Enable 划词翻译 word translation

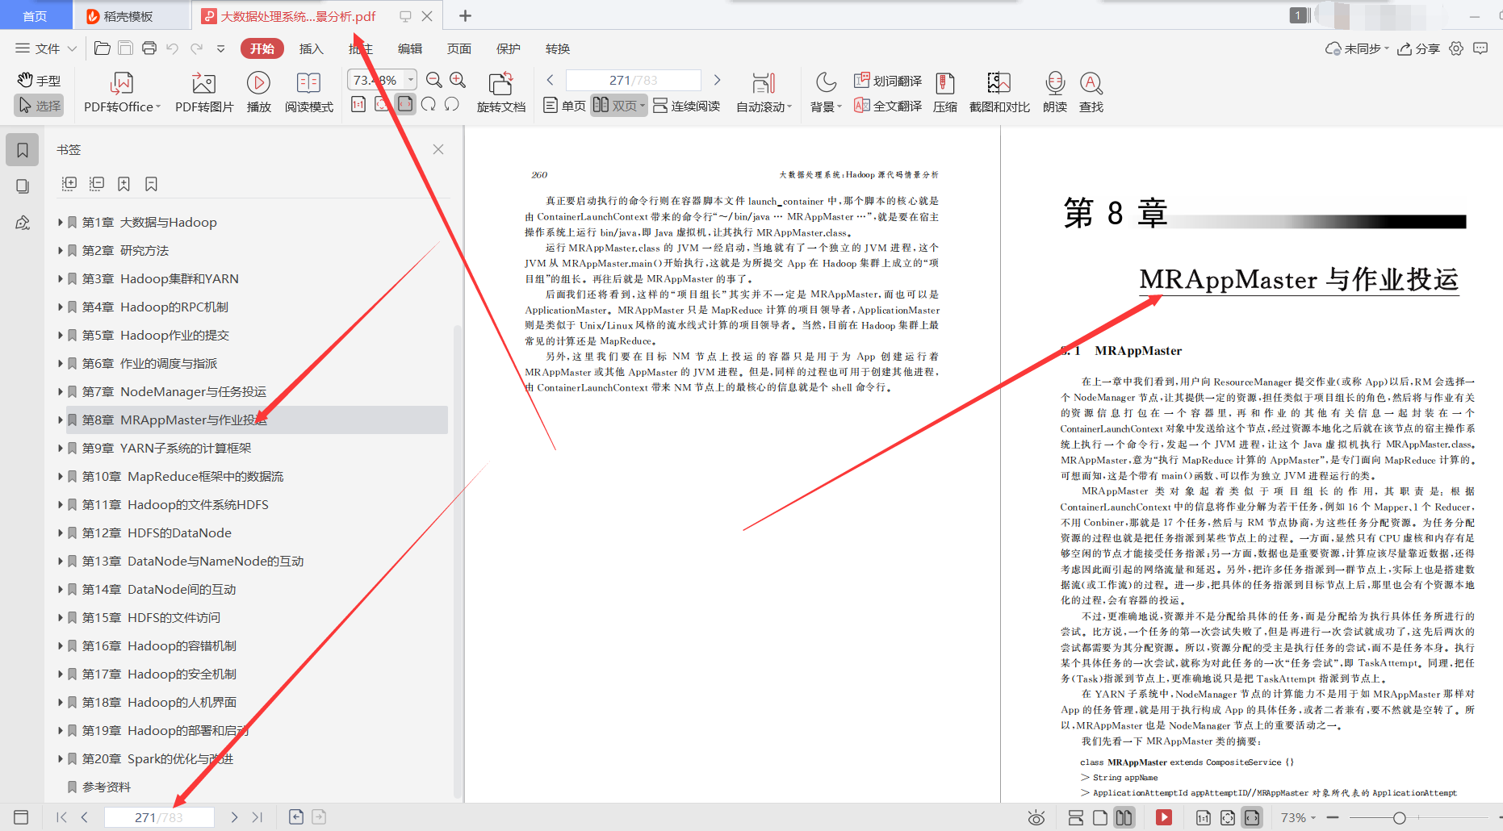coord(888,81)
